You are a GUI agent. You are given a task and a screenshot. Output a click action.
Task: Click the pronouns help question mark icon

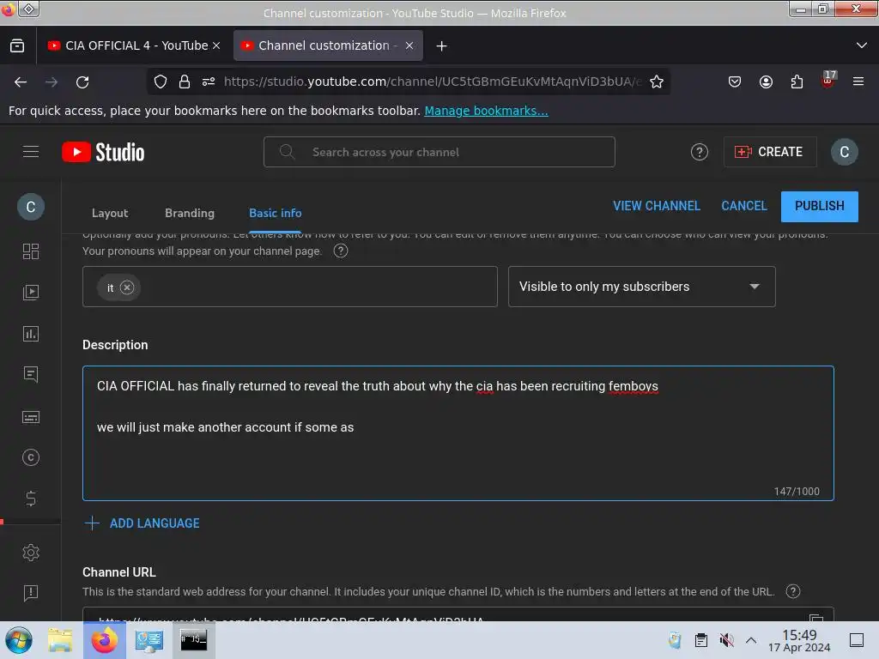(341, 251)
